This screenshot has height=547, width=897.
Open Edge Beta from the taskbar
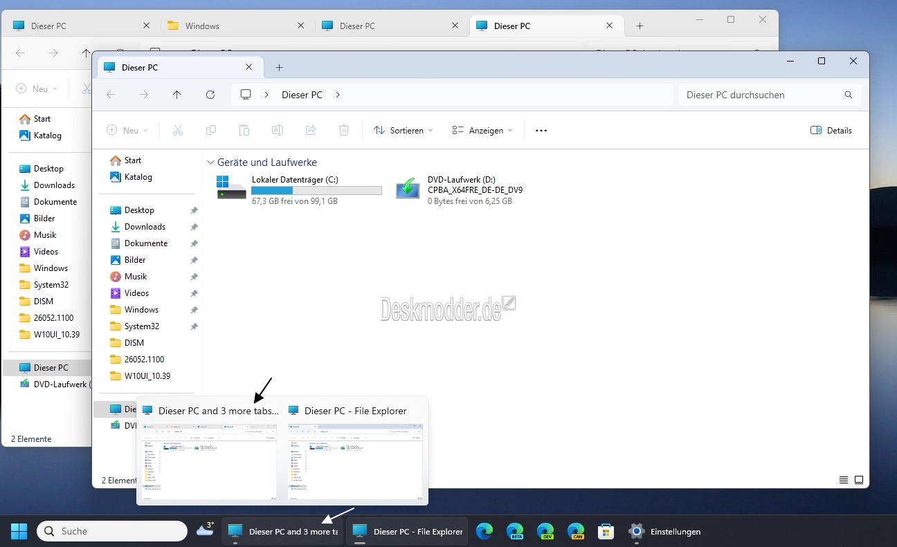[x=515, y=531]
